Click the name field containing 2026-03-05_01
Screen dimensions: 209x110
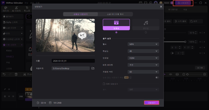pos(73,61)
